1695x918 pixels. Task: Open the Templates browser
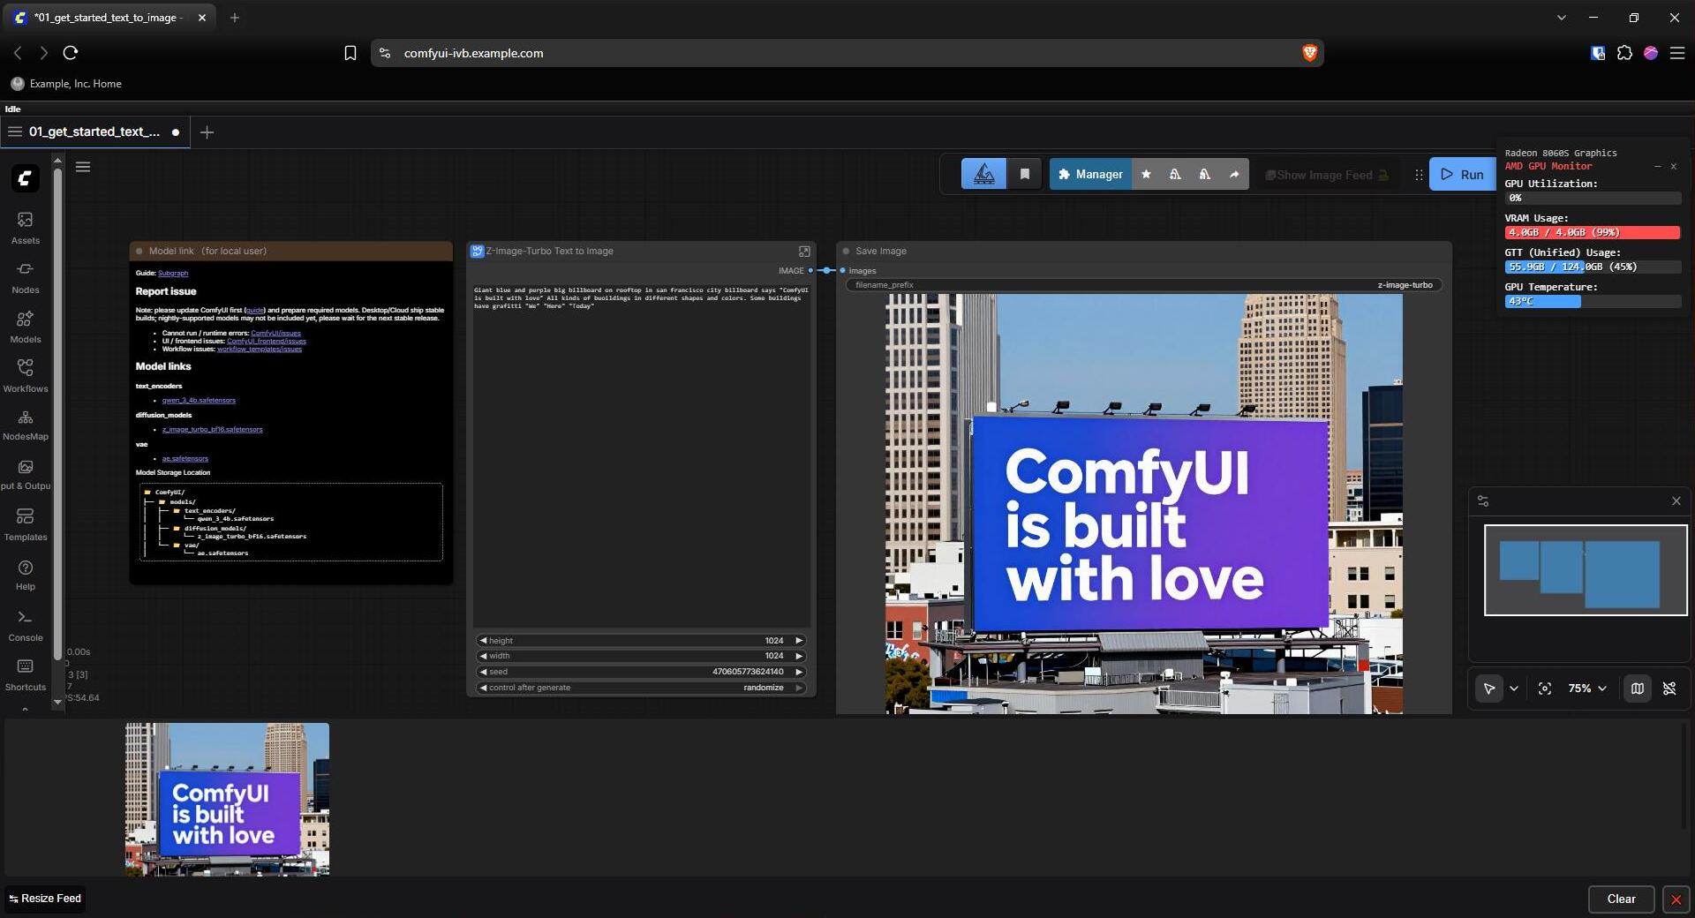25,524
